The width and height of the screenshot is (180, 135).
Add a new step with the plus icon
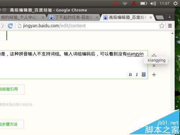[x=154, y=75]
